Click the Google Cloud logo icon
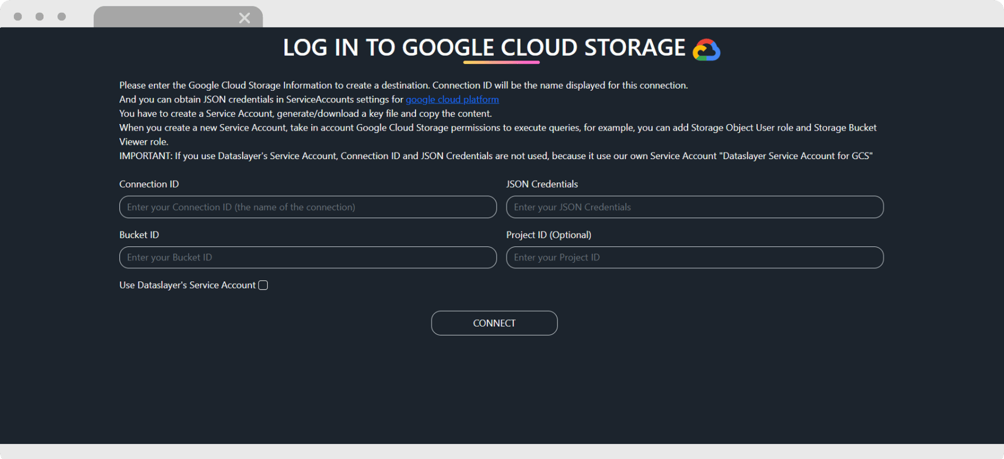The width and height of the screenshot is (1004, 459). point(706,50)
